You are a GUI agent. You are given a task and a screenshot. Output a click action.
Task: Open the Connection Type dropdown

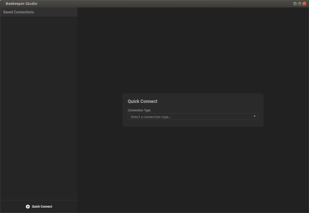193,116
